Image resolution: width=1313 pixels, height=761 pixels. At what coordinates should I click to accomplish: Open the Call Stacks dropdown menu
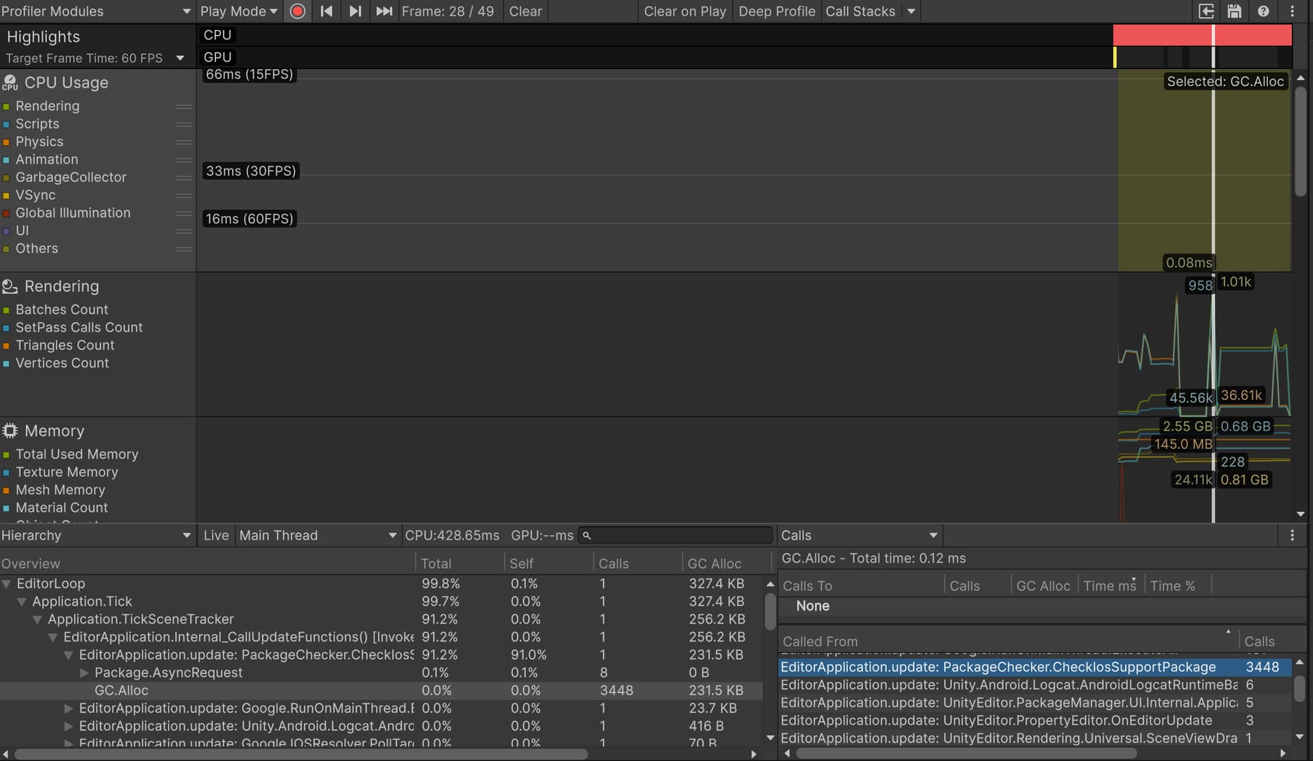pos(912,11)
